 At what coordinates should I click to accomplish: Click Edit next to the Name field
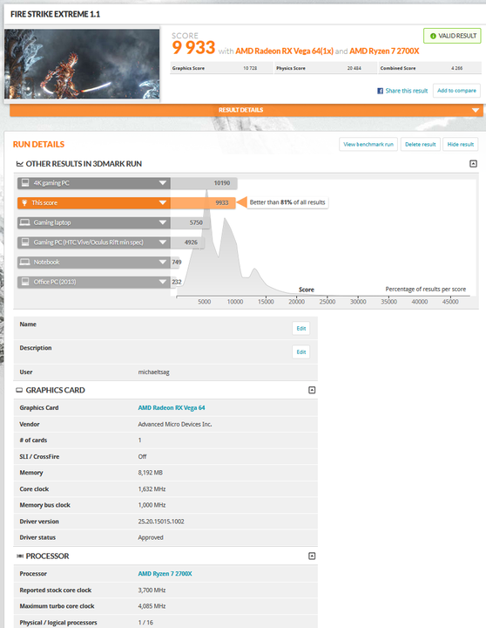(301, 329)
